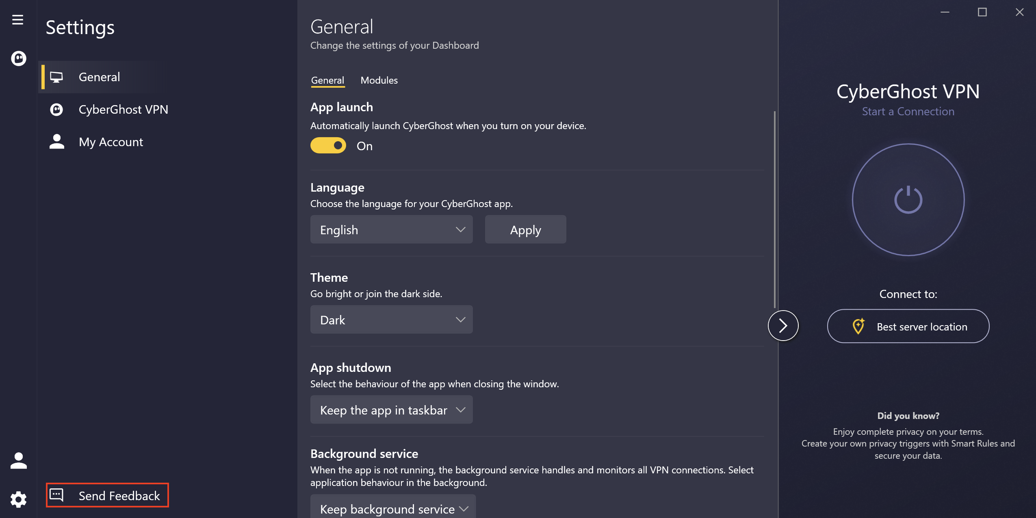
Task: Select the General tab under the heading
Action: 328,80
